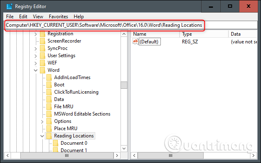Screen dimensions: 261x163
Task: Select the Word folder icon
Action: click(43, 70)
